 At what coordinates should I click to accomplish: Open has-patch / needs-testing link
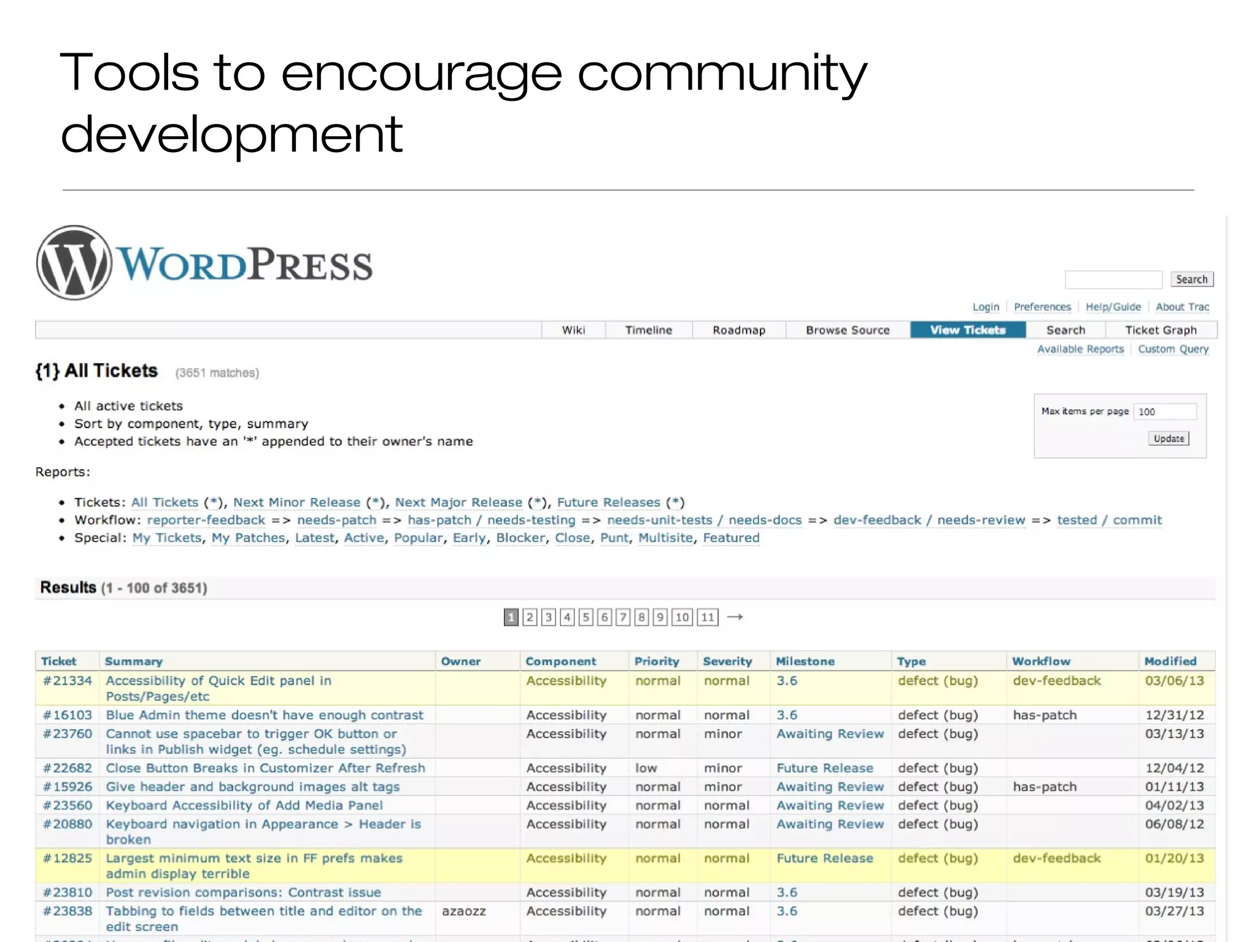[x=492, y=520]
